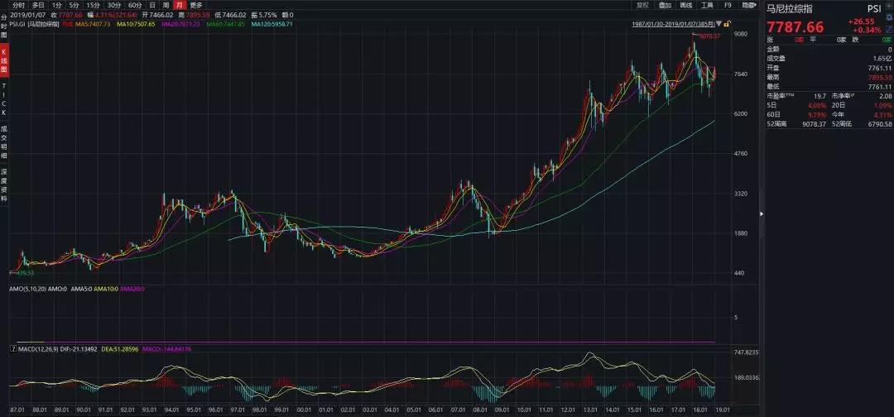Click the MACD(12,26,9) indicator label
The width and height of the screenshot is (894, 417).
coord(36,348)
